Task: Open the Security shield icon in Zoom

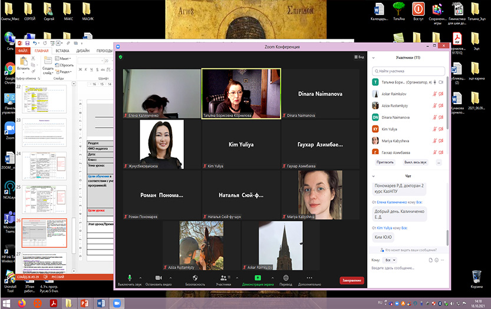Action: [x=195, y=278]
